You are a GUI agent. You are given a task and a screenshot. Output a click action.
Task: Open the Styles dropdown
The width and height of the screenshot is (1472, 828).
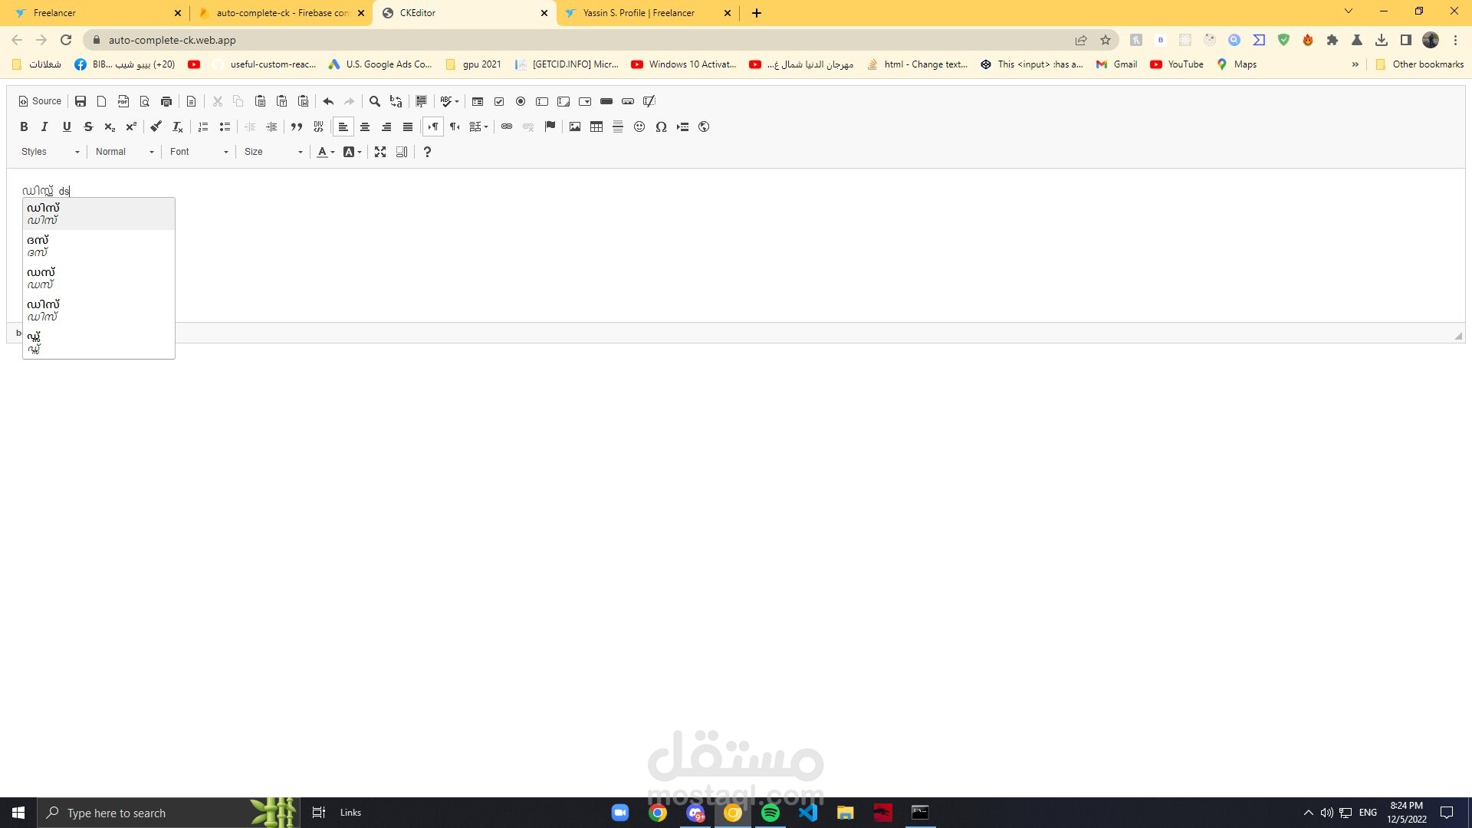[x=51, y=152]
